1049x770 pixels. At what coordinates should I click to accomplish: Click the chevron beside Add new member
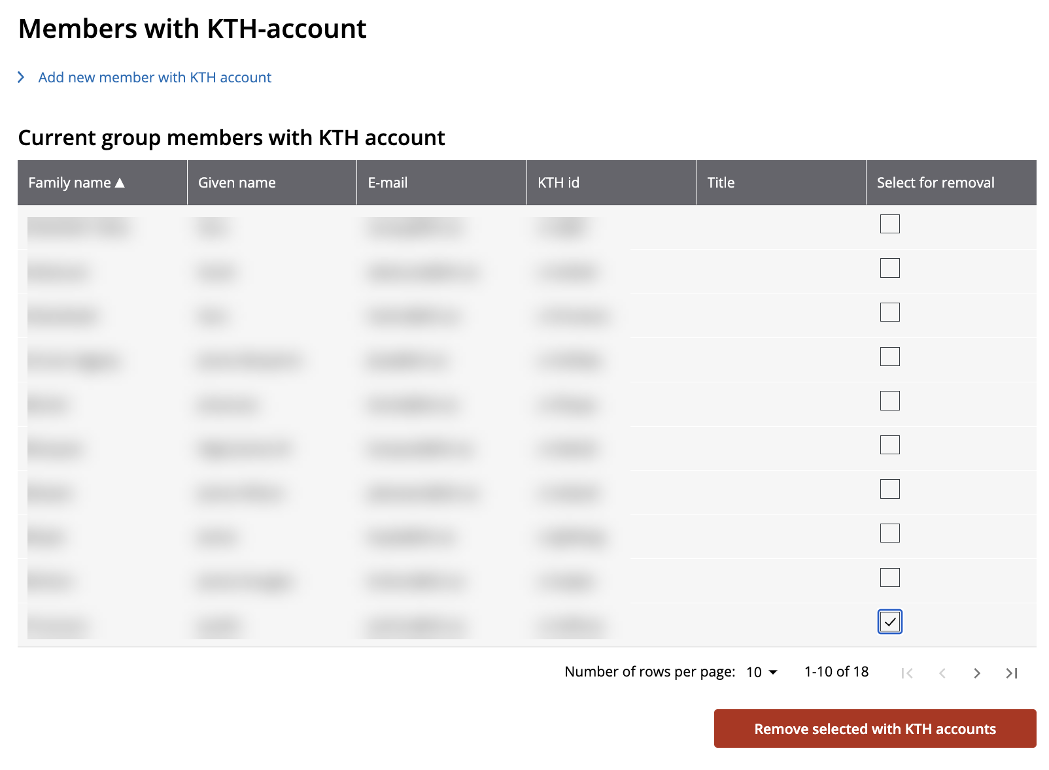coord(21,77)
